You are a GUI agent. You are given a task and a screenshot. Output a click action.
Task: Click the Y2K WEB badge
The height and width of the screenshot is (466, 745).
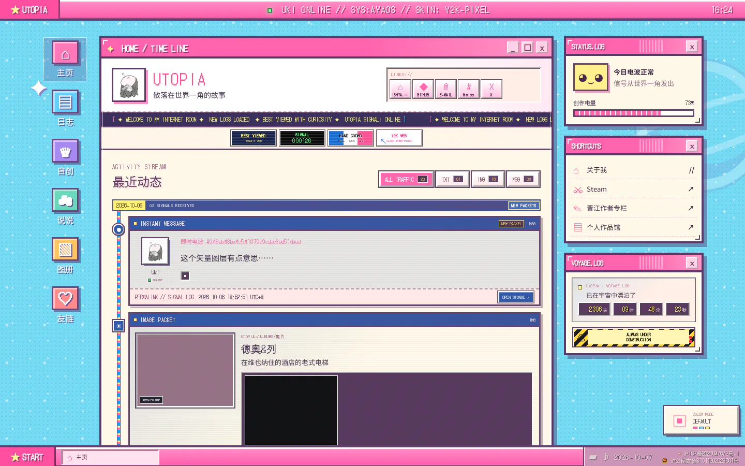399,138
